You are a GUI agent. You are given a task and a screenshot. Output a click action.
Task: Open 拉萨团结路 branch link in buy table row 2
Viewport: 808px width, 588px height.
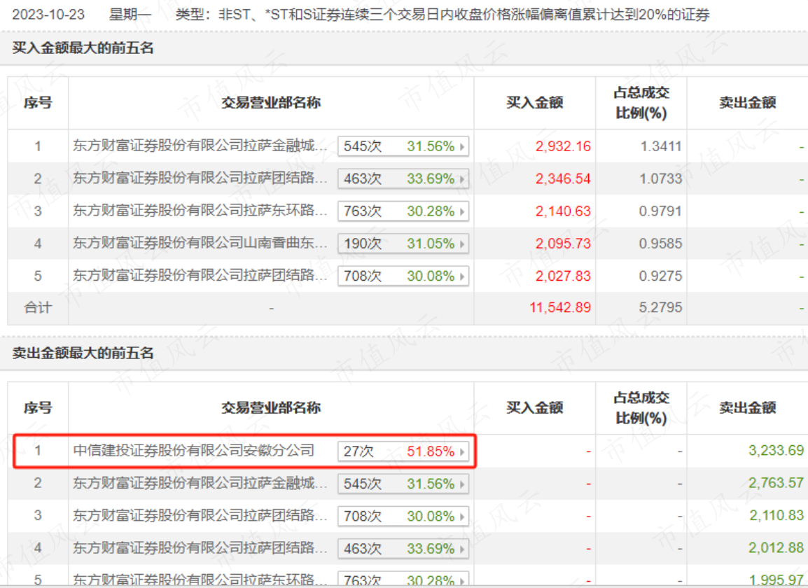[200, 178]
